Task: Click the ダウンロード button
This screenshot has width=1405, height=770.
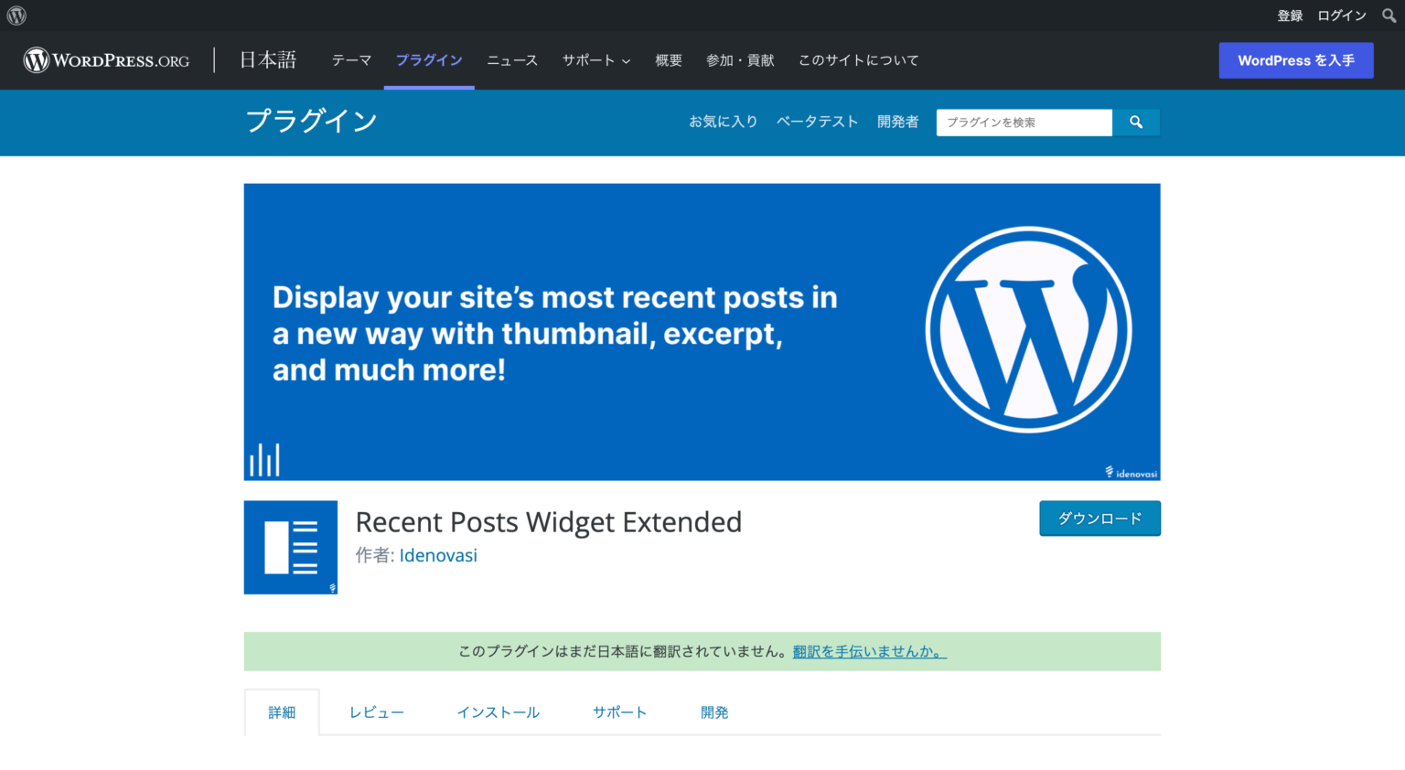Action: tap(1099, 518)
